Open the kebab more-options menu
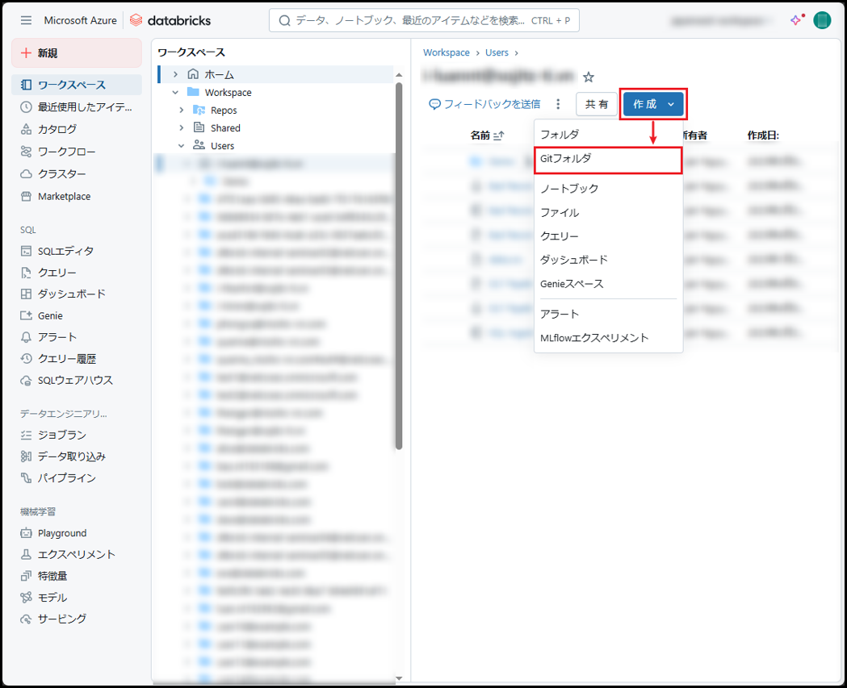Viewport: 847px width, 688px height. point(558,103)
